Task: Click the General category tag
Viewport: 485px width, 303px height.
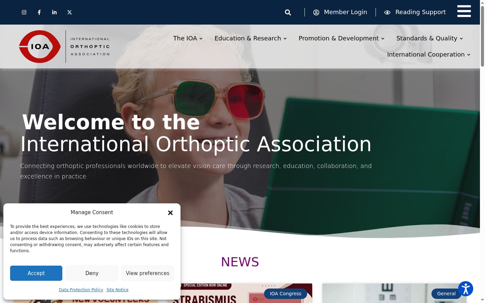Action: pos(446,294)
